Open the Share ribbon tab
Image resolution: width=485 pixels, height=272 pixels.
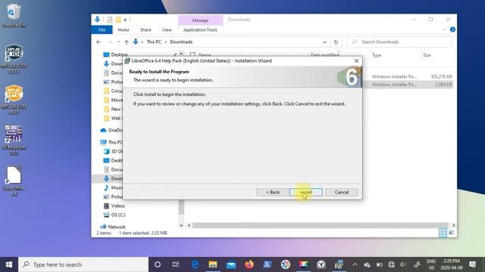tap(145, 30)
